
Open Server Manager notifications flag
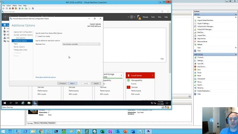point(139,17)
